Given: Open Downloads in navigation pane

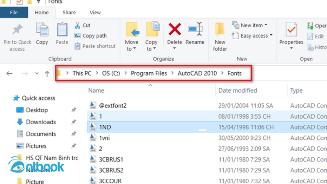Looking at the screenshot, I should click(x=36, y=122).
